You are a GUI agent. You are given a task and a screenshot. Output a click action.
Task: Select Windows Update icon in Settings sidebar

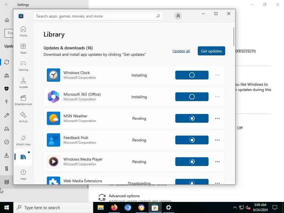[x=7, y=62]
